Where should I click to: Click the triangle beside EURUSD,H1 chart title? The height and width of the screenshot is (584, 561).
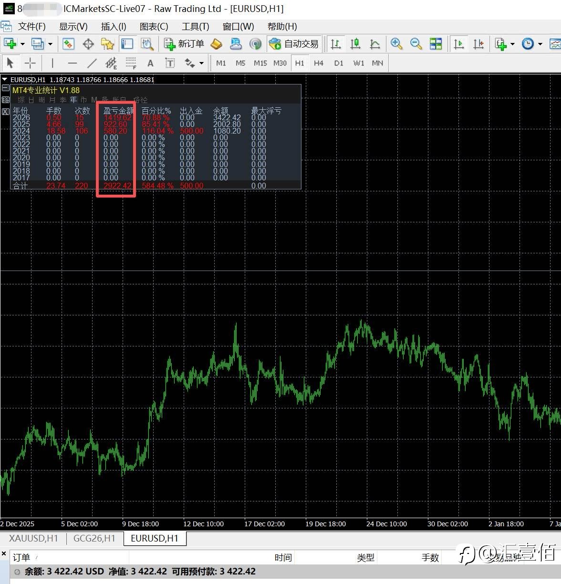click(4, 80)
